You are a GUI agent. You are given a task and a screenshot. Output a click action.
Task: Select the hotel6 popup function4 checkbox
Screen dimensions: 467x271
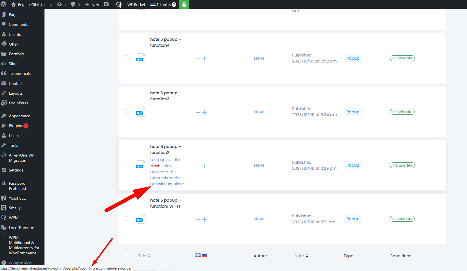pos(126,58)
